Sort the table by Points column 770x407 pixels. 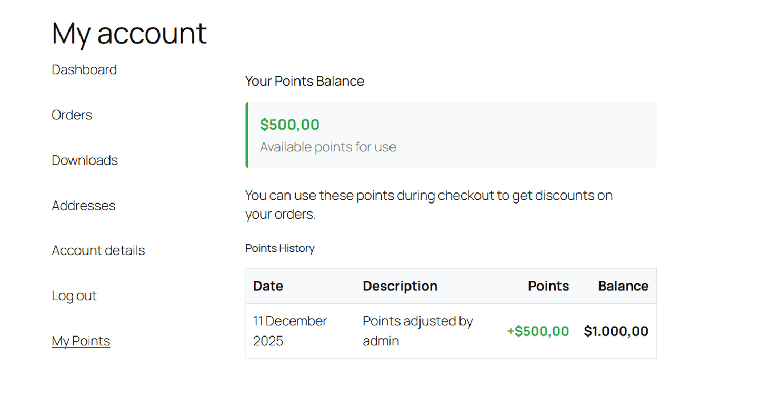click(x=548, y=286)
